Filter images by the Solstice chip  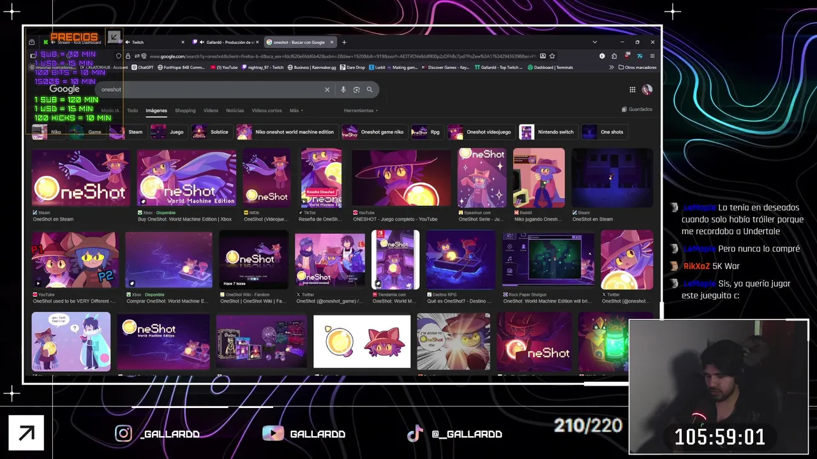click(x=211, y=132)
